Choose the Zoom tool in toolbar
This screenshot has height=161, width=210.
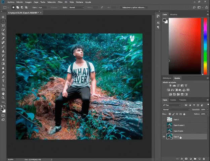click(x=3, y=98)
